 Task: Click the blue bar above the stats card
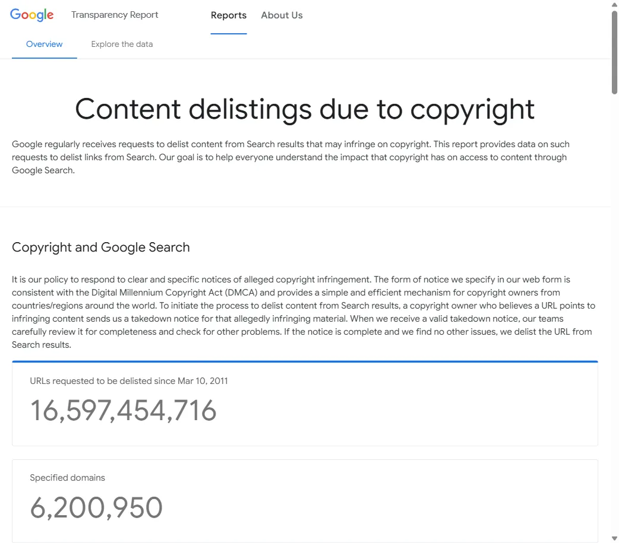(305, 360)
